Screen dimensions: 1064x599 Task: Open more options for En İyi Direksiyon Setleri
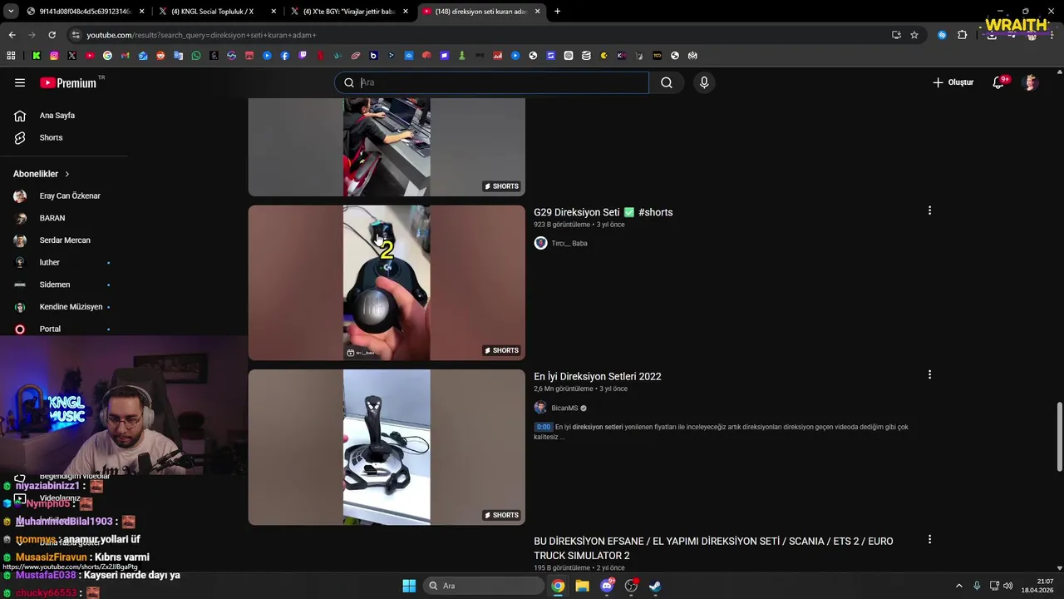929,374
